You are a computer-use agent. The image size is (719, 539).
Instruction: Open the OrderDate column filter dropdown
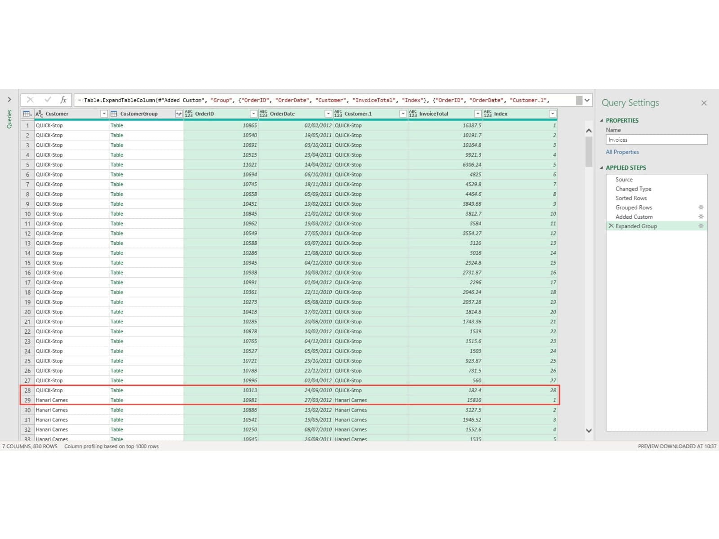(x=328, y=114)
